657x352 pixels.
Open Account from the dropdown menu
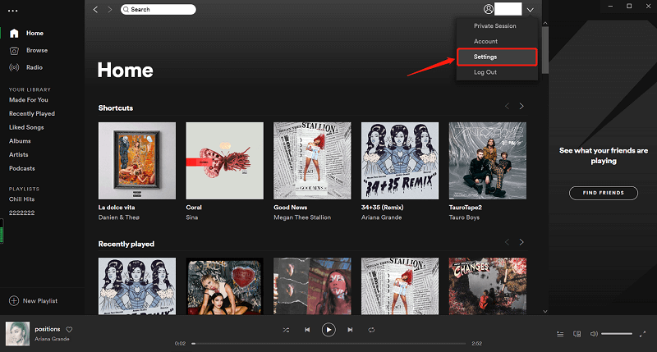coord(485,42)
